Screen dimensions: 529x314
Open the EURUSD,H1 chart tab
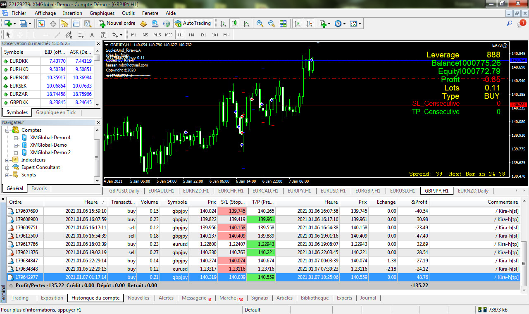click(333, 191)
